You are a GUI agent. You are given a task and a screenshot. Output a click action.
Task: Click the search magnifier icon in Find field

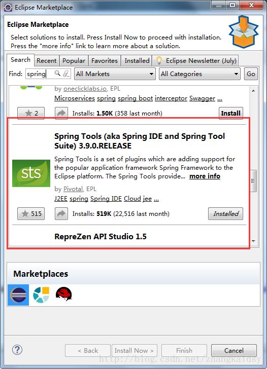click(x=57, y=73)
